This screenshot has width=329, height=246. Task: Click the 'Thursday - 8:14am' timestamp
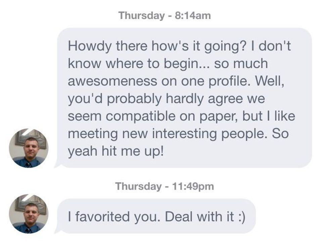click(164, 15)
